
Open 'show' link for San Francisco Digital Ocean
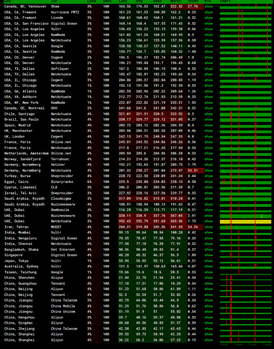[x=209, y=23]
